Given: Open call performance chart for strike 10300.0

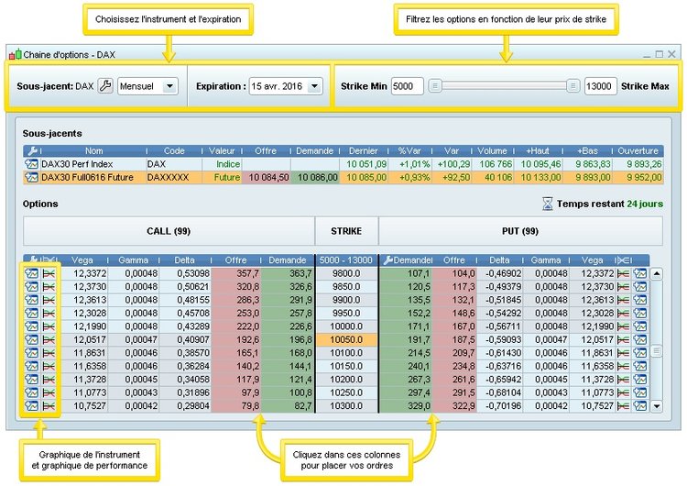Looking at the screenshot, I should click(x=49, y=405).
